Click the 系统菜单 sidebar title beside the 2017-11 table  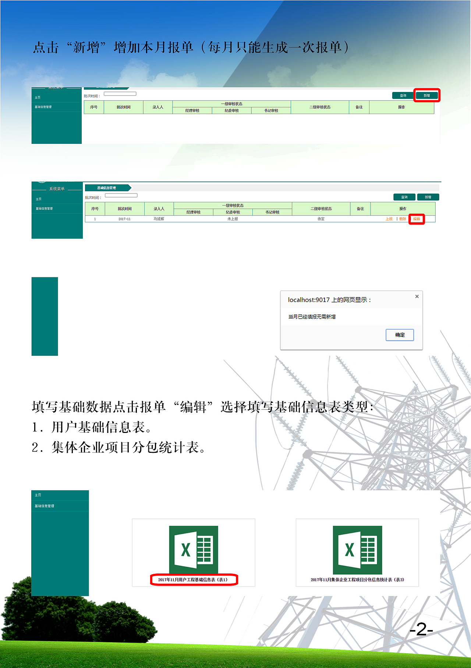click(57, 189)
